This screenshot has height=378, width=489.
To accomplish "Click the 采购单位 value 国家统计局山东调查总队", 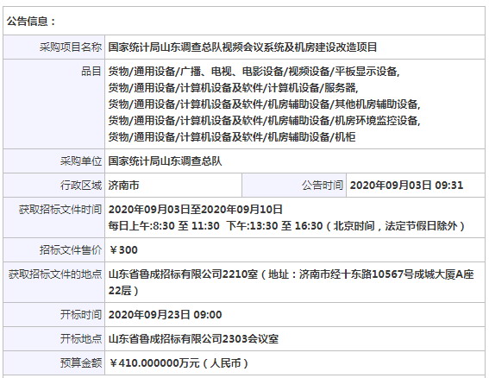I will pos(165,161).
